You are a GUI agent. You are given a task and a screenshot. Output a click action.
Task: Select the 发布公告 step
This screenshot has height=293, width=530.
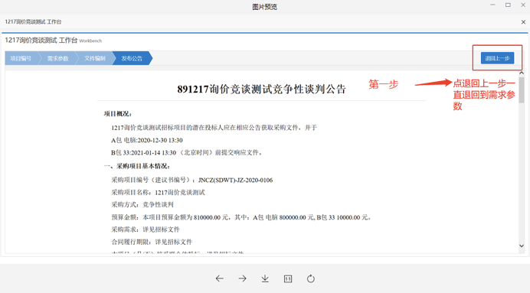(132, 58)
